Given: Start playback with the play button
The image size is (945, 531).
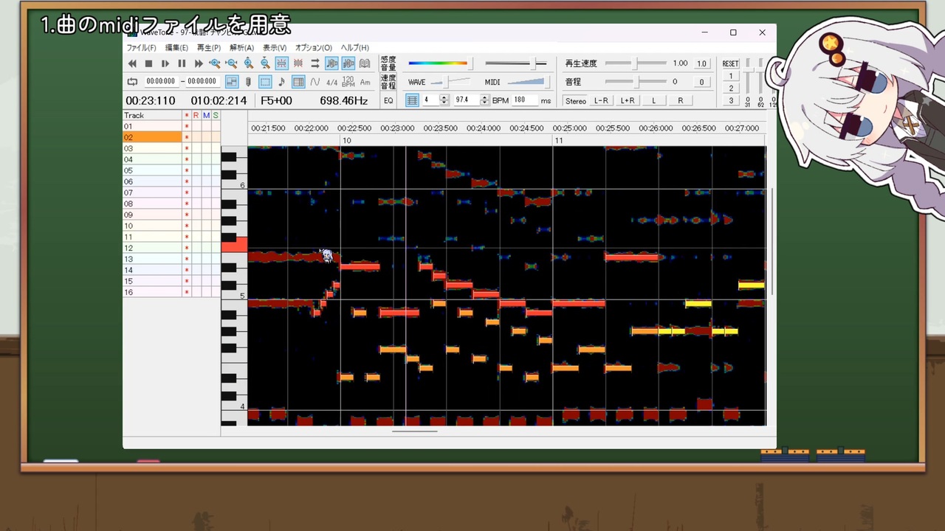Looking at the screenshot, I should [x=165, y=64].
